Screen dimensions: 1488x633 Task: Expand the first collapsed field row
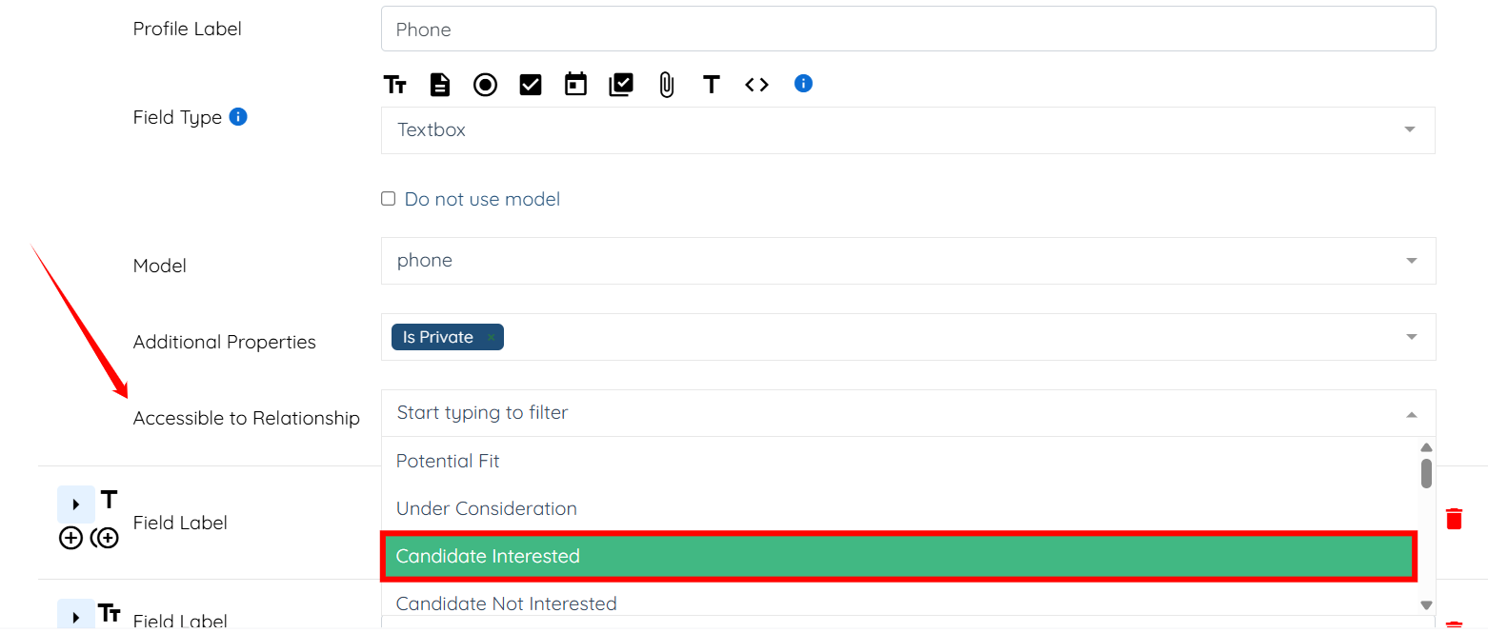(x=76, y=504)
